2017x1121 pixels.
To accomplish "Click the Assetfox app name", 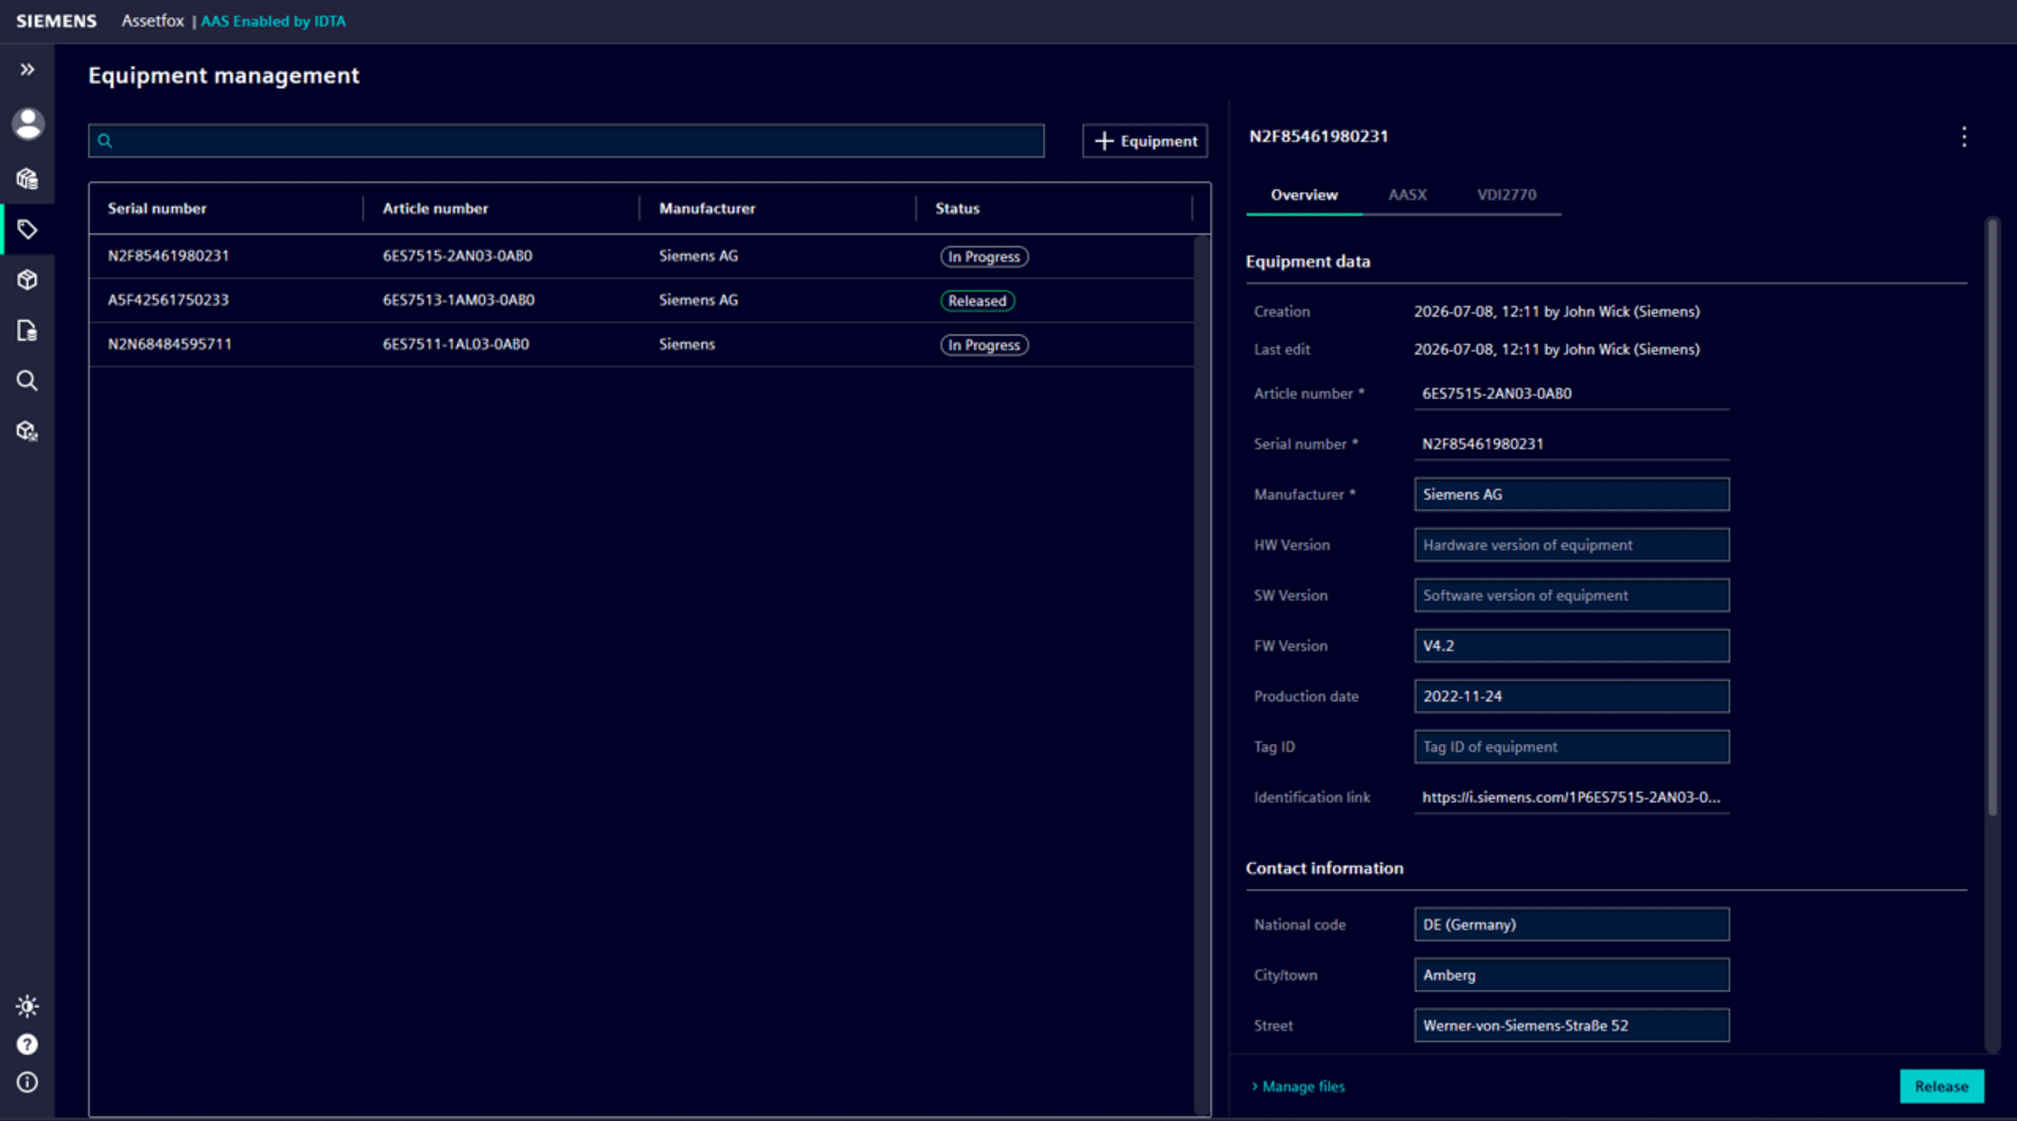I will pyautogui.click(x=153, y=21).
